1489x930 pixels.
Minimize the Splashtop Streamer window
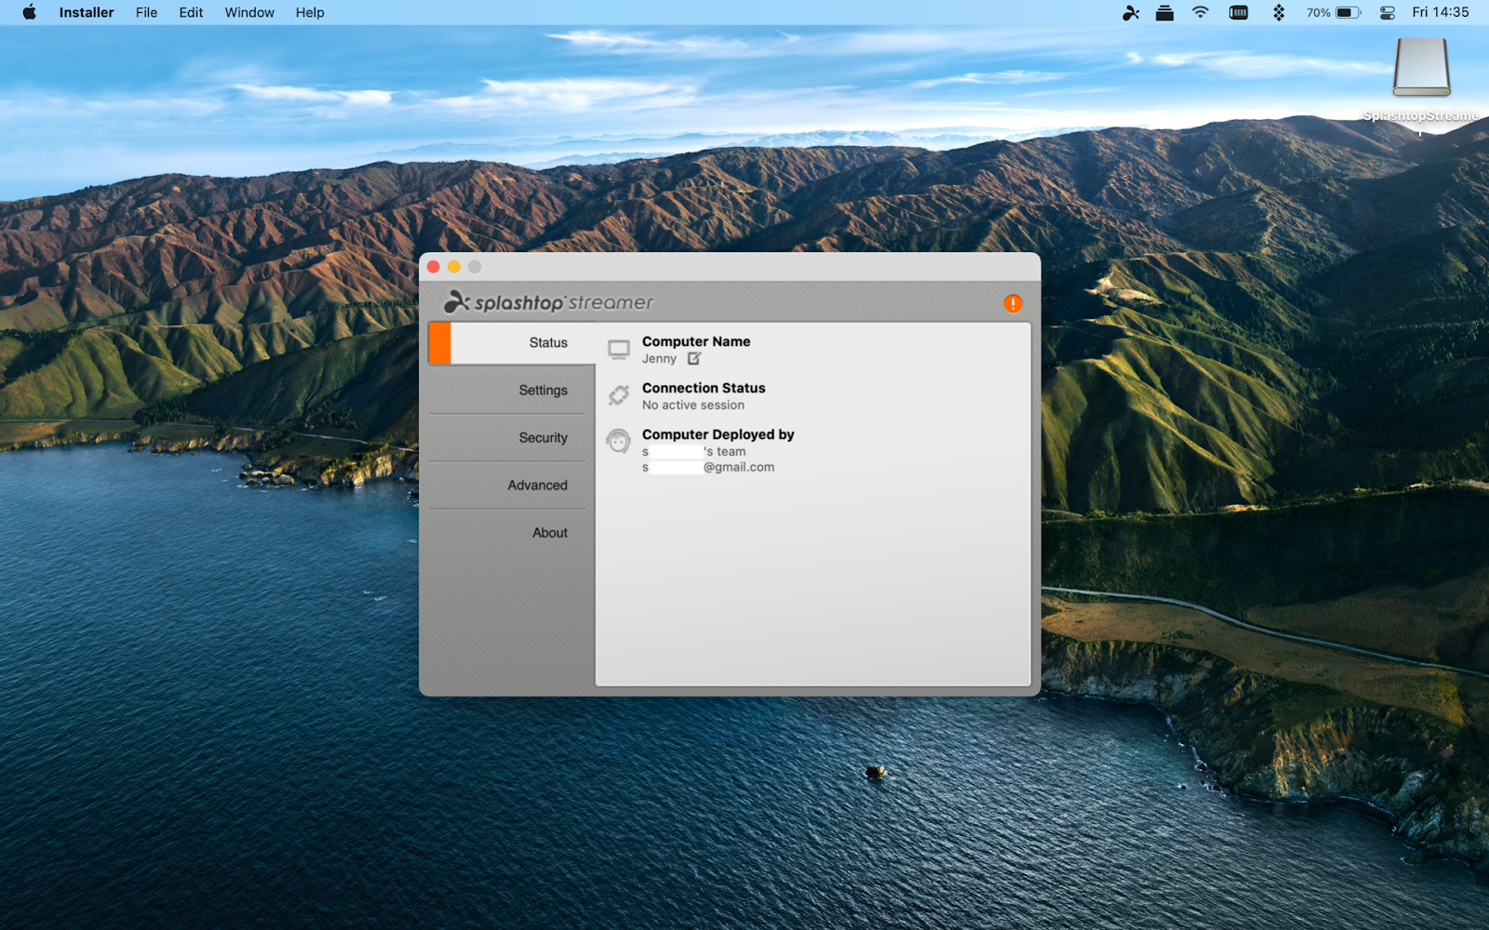pyautogui.click(x=454, y=267)
